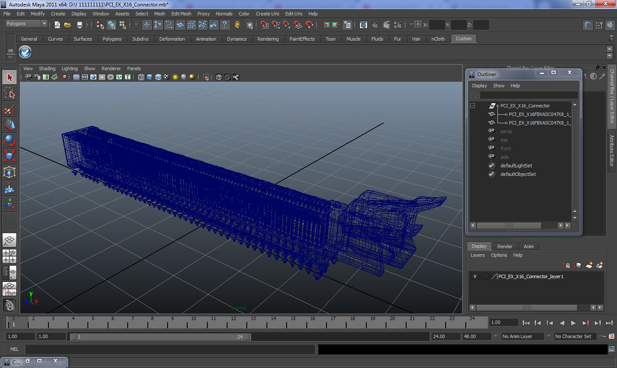Viewport: 617px width, 368px height.
Task: Toggle use all lights yellow sphere
Action: [x=175, y=77]
